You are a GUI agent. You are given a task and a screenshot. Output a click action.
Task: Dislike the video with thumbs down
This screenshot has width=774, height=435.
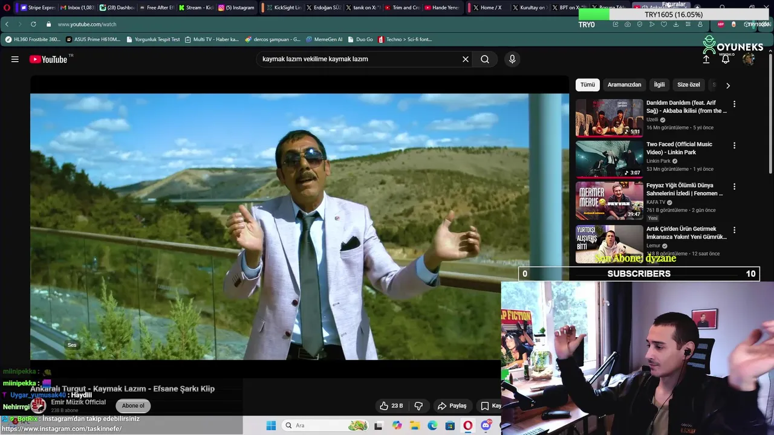(418, 406)
